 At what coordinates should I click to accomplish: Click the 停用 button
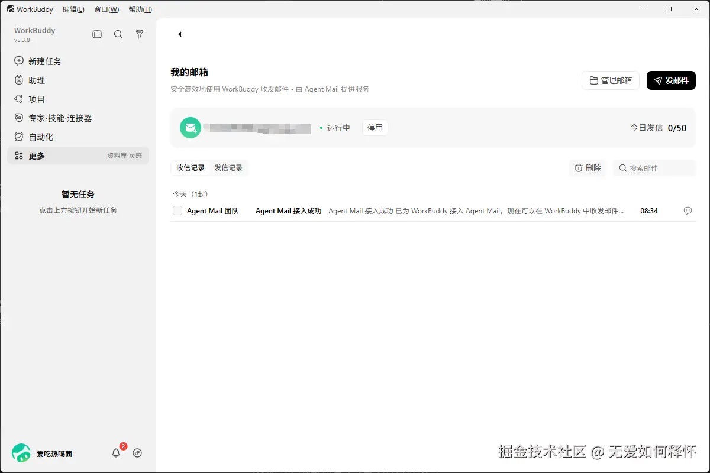point(375,128)
